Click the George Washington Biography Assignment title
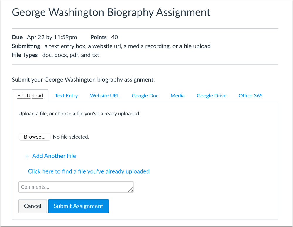This screenshot has width=293, height=227. [x=111, y=12]
